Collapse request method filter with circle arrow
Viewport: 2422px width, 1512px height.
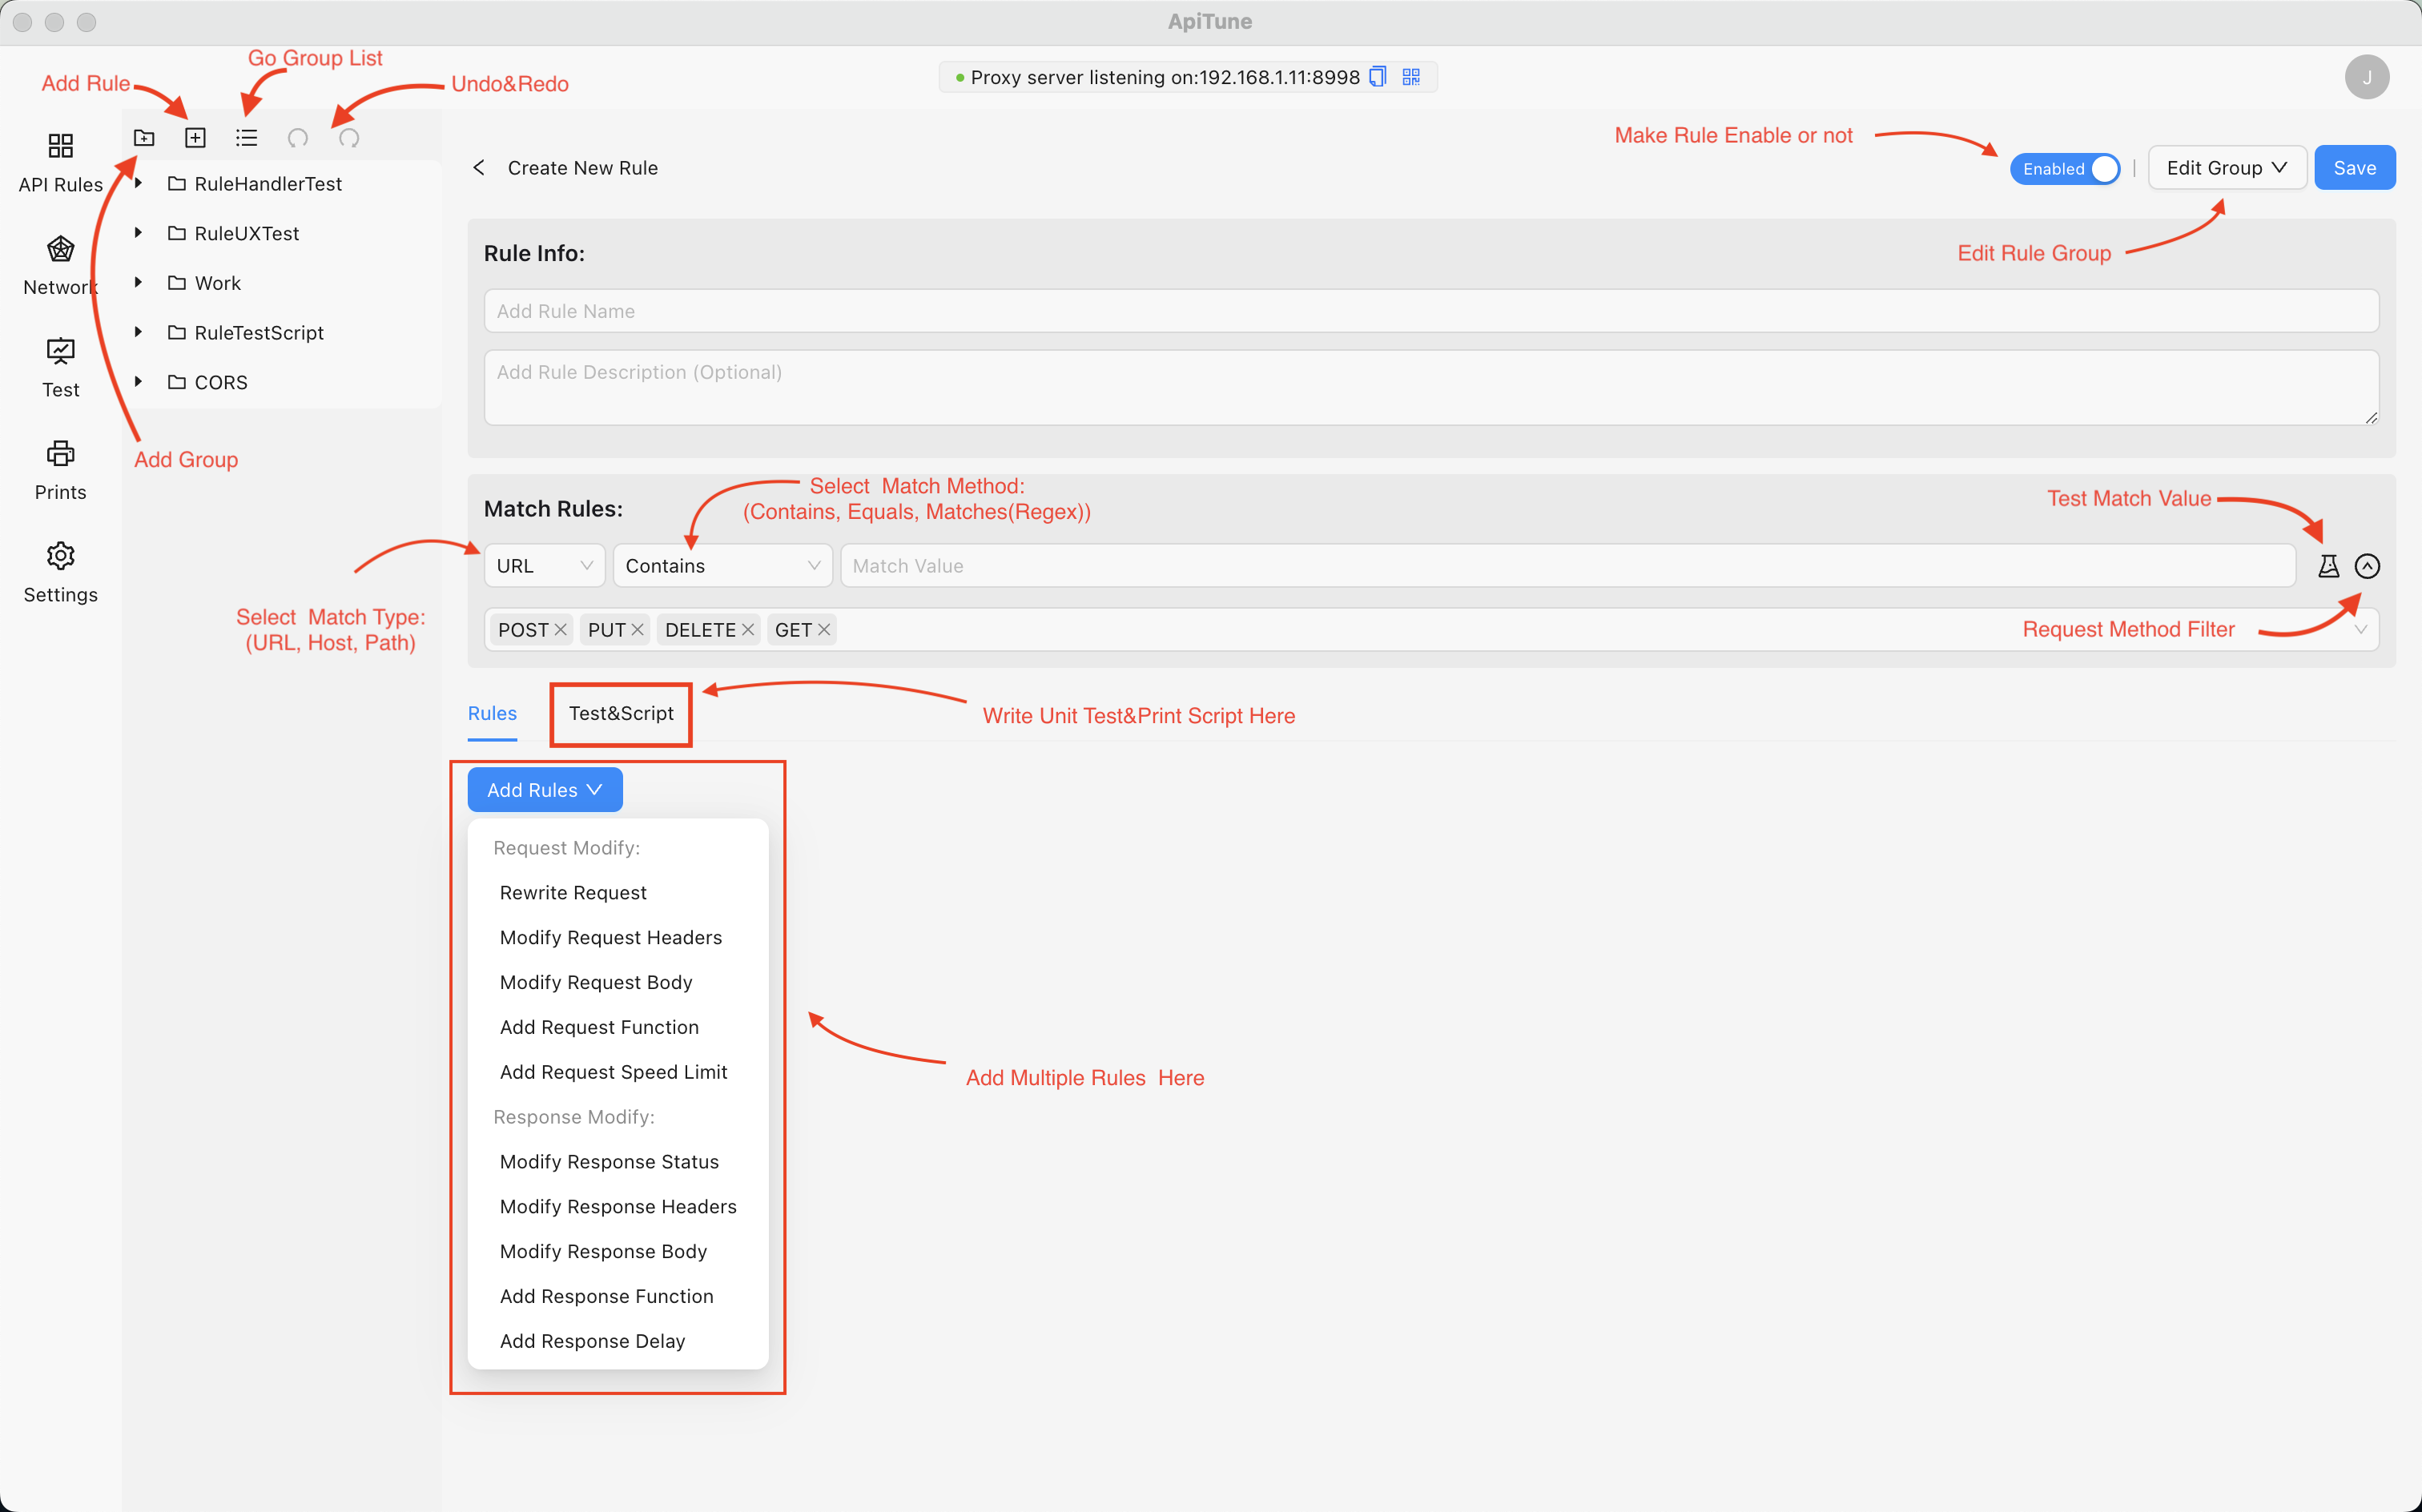tap(2367, 566)
